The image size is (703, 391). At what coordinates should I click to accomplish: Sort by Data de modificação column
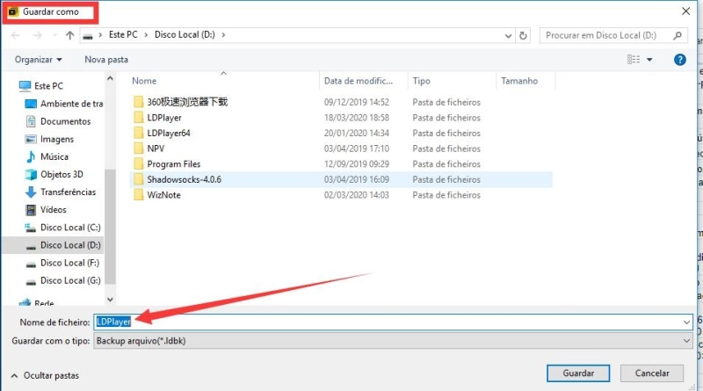(x=362, y=81)
